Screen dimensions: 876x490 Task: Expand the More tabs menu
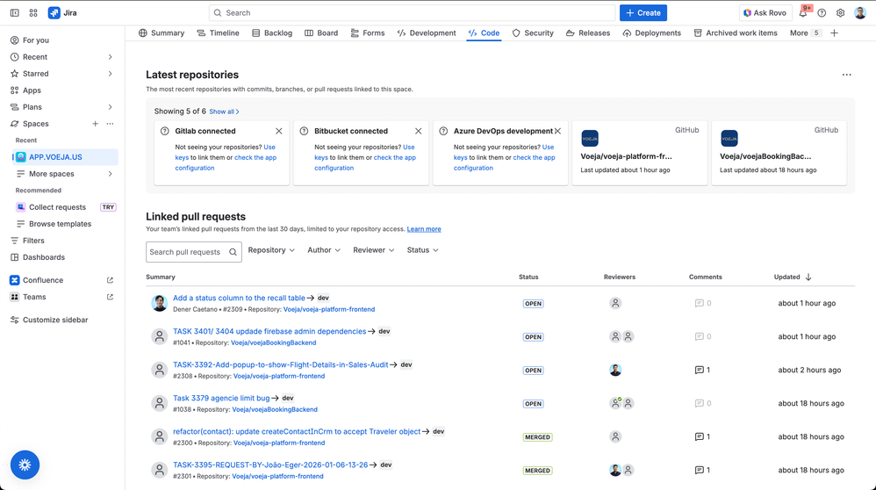(x=805, y=33)
